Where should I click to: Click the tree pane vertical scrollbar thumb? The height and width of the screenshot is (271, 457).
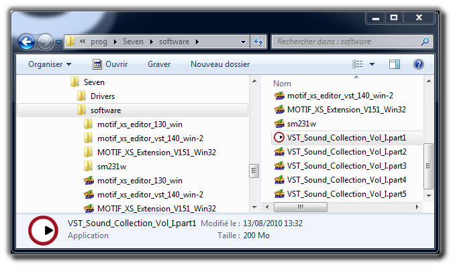tap(254, 171)
